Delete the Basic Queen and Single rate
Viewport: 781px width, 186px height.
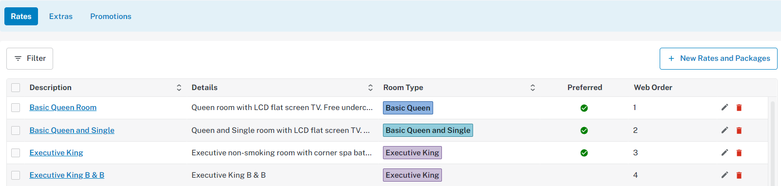pyautogui.click(x=739, y=130)
